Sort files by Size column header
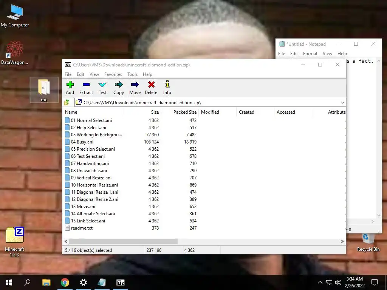Image resolution: width=387 pixels, height=290 pixels. pos(142,112)
